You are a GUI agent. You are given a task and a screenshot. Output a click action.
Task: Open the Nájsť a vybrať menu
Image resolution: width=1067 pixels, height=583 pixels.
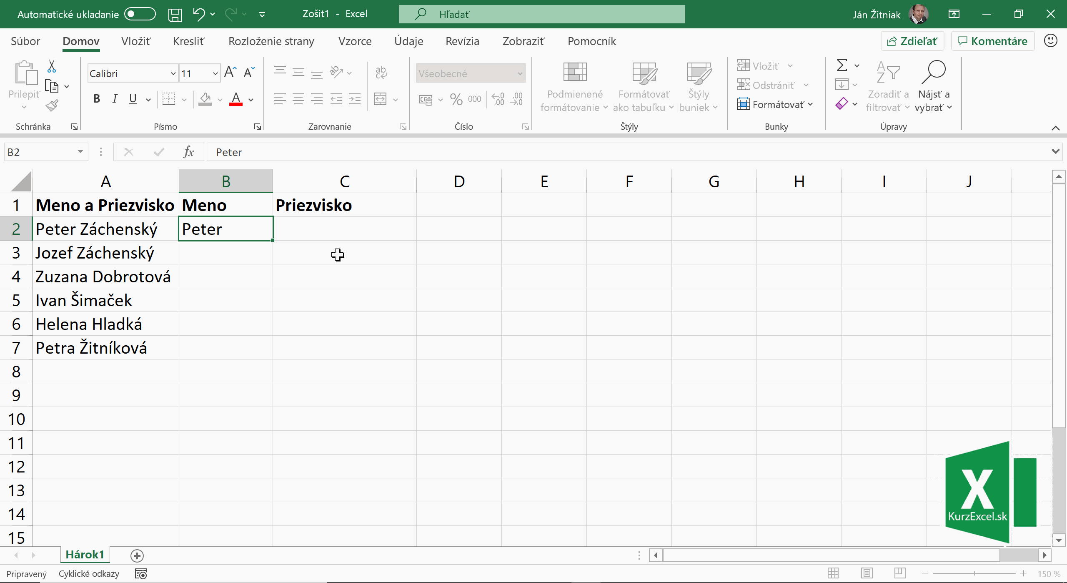click(934, 87)
